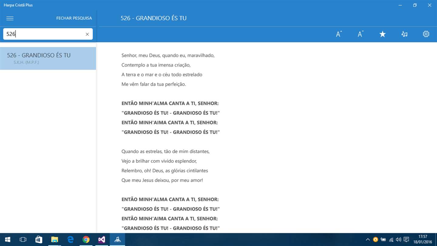Open the Windows Start menu
This screenshot has width=437, height=246.
point(7,240)
